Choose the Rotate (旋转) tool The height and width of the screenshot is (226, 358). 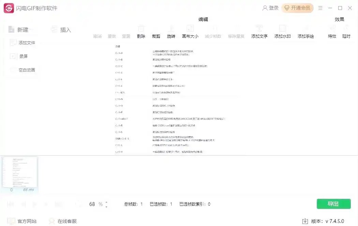point(171,32)
